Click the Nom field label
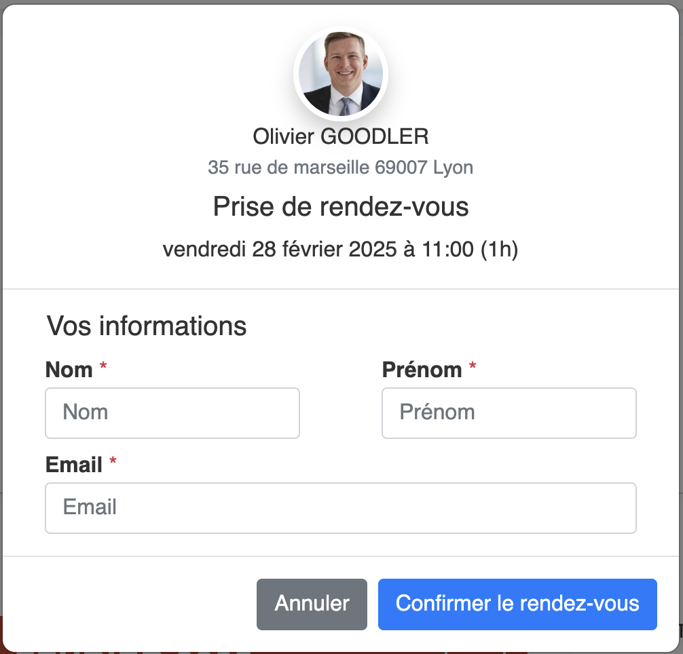Viewport: 683px width, 654px height. click(69, 370)
